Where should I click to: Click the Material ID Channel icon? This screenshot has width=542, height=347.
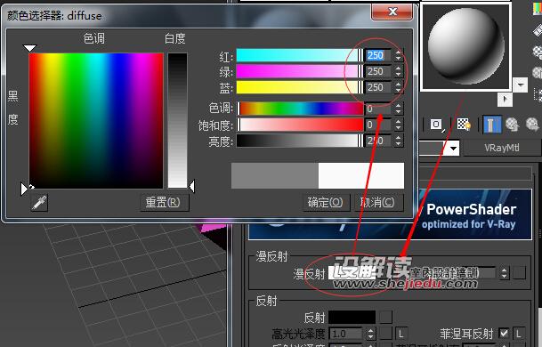click(x=436, y=124)
